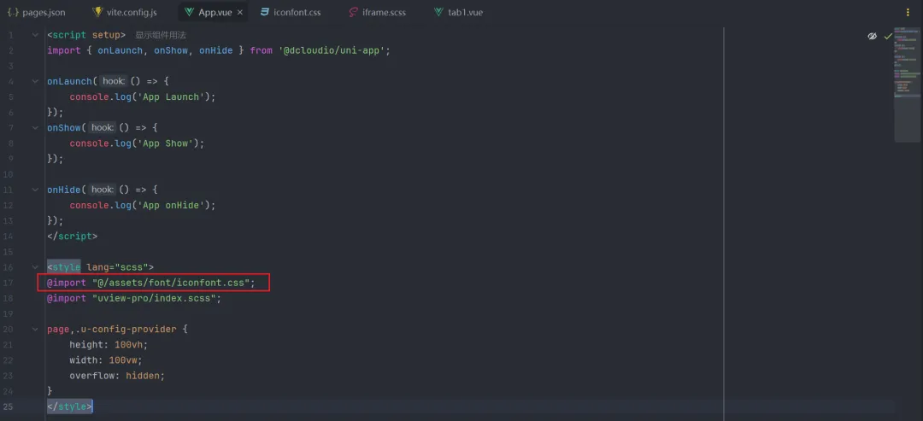
Task: Click the overflow: hidden declaration
Action: 117,375
